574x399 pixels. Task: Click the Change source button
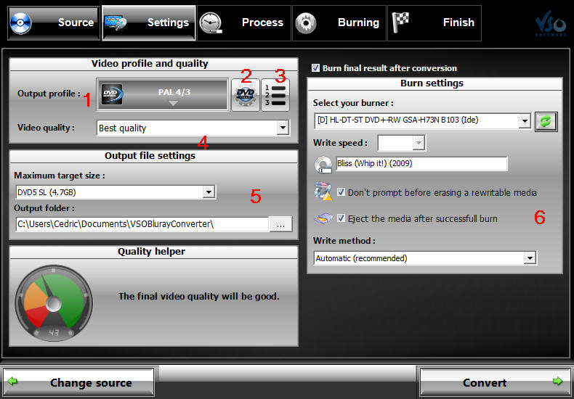click(78, 382)
